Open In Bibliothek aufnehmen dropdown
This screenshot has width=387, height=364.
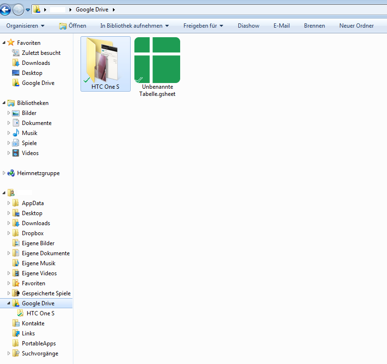(x=134, y=26)
